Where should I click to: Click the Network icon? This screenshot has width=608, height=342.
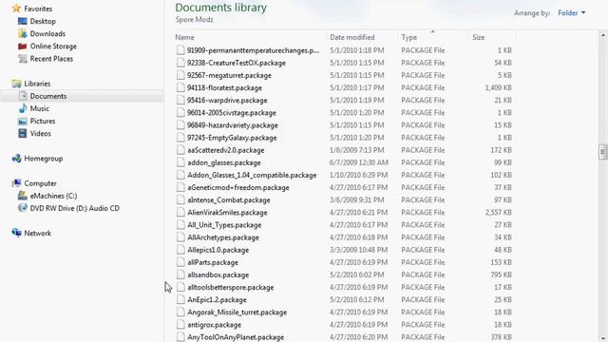(16, 233)
